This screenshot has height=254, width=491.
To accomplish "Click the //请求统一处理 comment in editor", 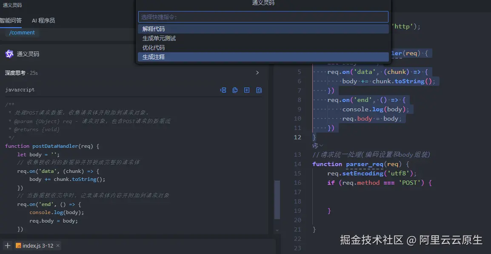I will 371,155.
